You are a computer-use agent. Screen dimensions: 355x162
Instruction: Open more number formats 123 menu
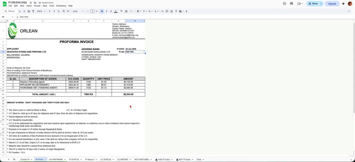tap(68, 11)
